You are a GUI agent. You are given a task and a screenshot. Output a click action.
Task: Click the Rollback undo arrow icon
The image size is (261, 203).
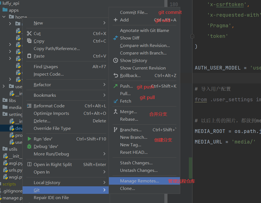[116, 75]
